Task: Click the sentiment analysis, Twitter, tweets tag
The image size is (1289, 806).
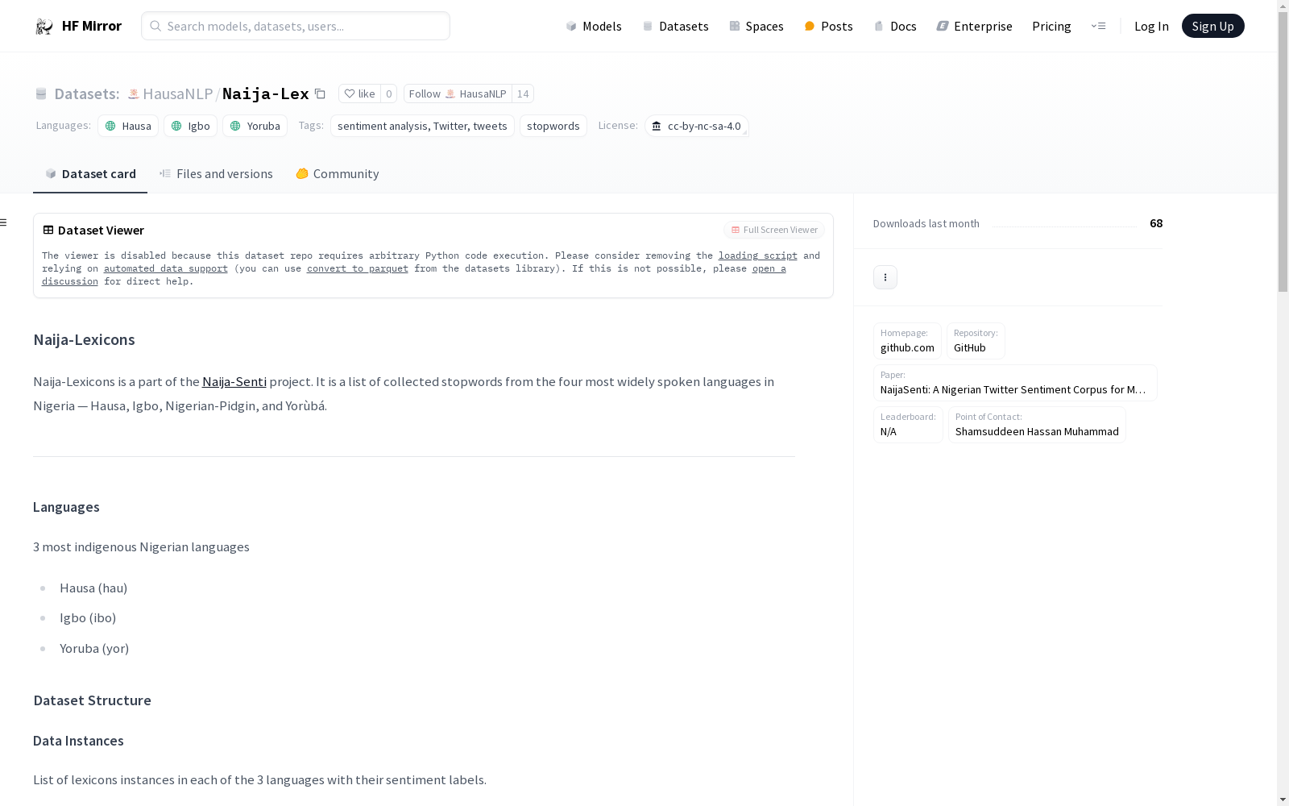Action: 422,126
